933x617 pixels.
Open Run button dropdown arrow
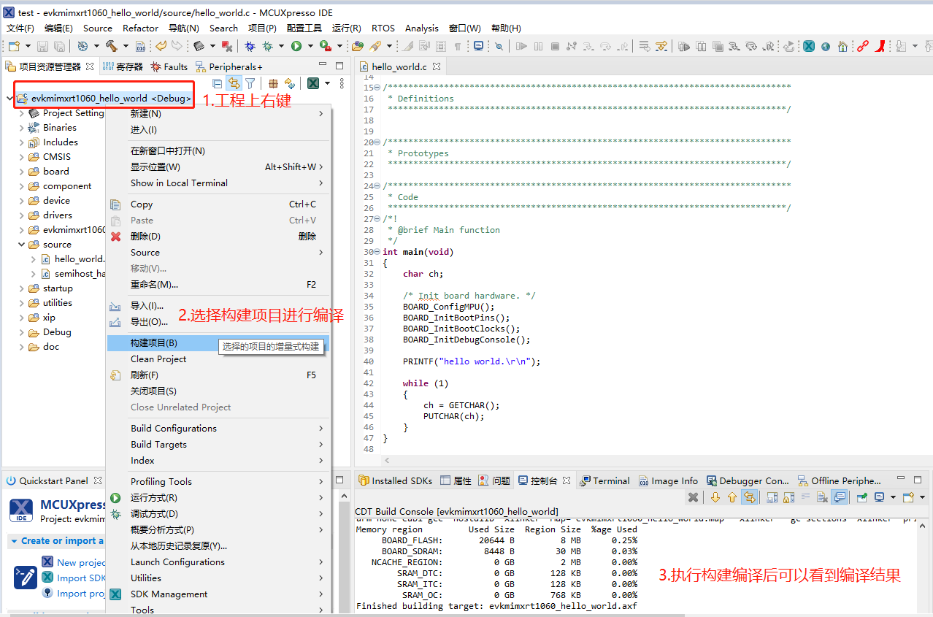click(310, 46)
